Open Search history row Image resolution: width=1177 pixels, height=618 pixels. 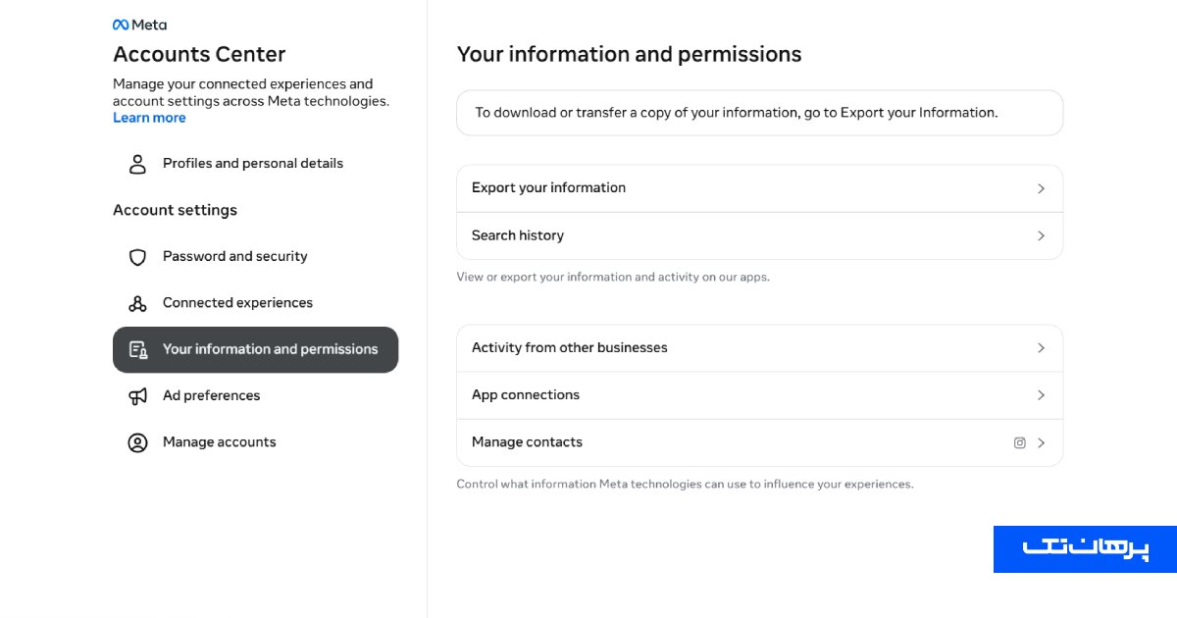pyautogui.click(x=760, y=236)
